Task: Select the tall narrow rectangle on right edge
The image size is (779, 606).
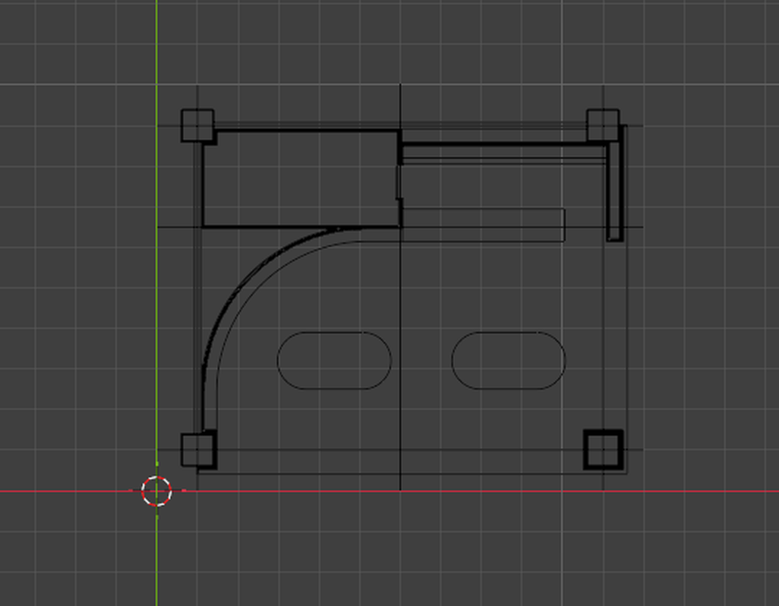Action: pyautogui.click(x=615, y=191)
